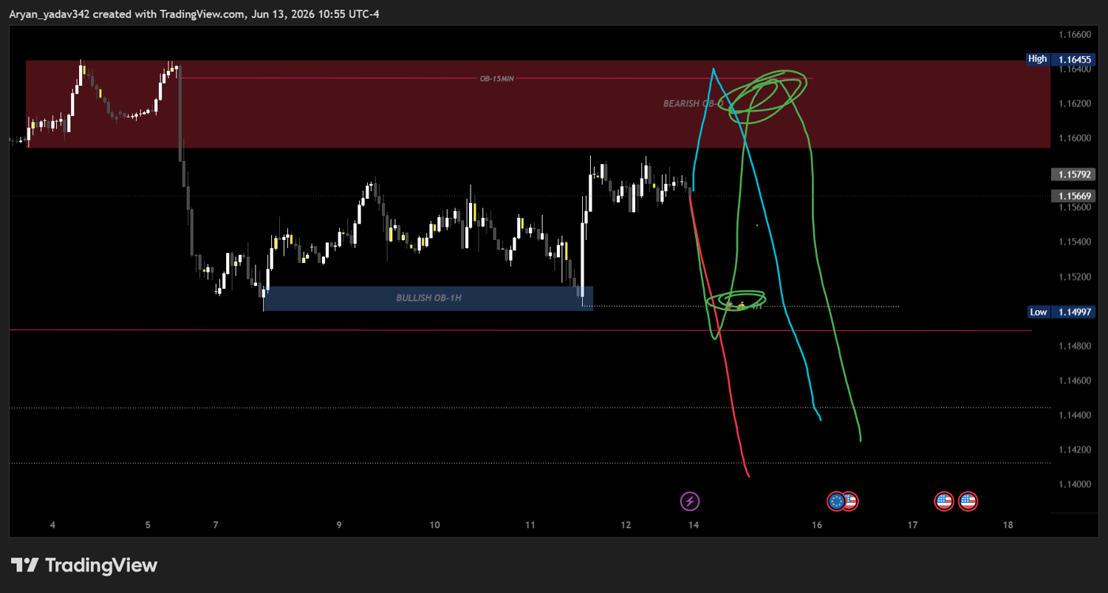Click the 1.16600 price axis label
The height and width of the screenshot is (593, 1108).
[1075, 35]
